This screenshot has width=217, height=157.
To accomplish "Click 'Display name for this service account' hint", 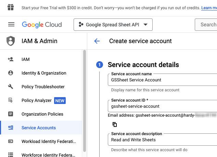I will coord(145,90).
